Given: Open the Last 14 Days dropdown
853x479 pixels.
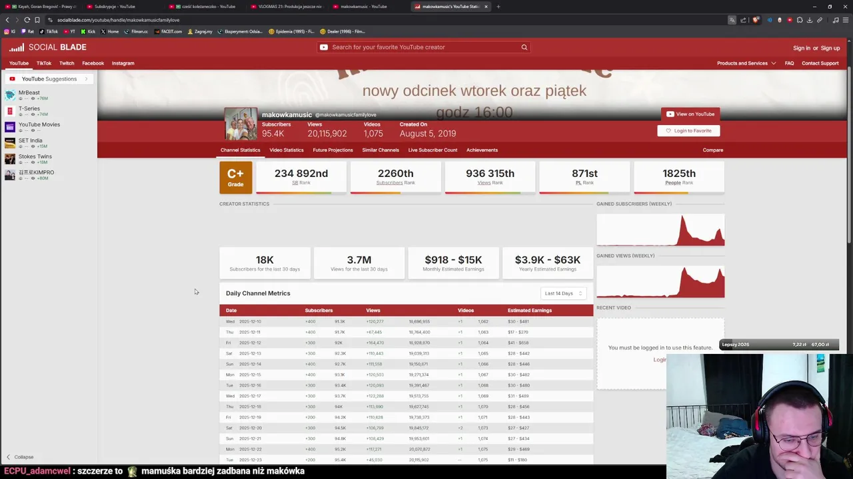Looking at the screenshot, I should click(x=563, y=293).
